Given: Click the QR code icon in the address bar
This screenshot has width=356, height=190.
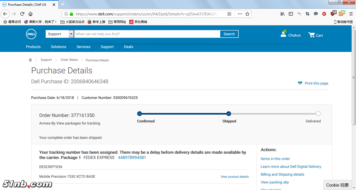Looking at the screenshot, I should pyautogui.click(x=229, y=14).
